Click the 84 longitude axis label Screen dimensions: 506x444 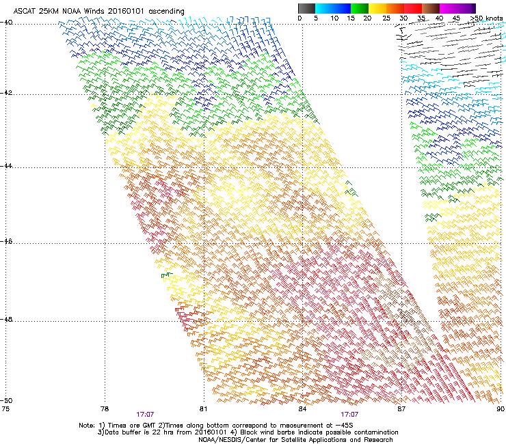coord(302,409)
